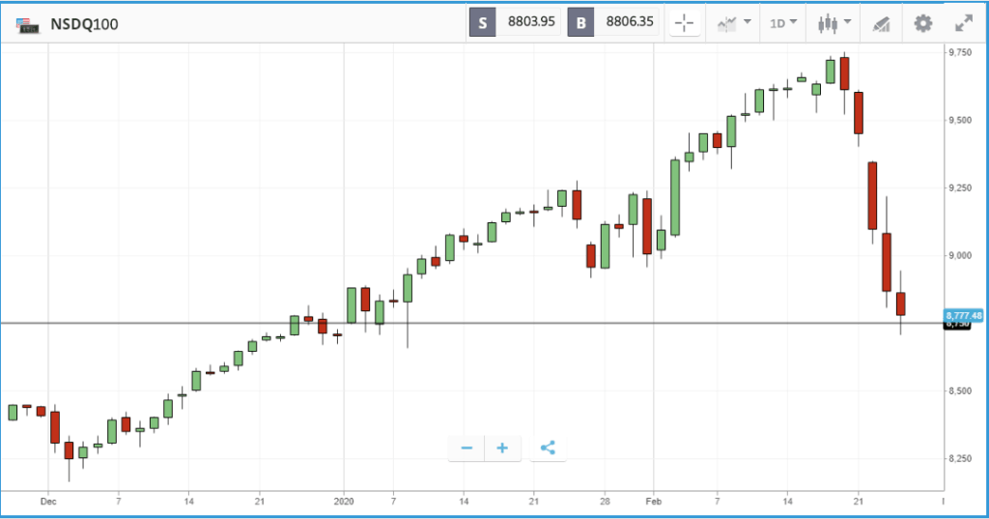Open the 1D timeframe dropdown

pyautogui.click(x=783, y=23)
